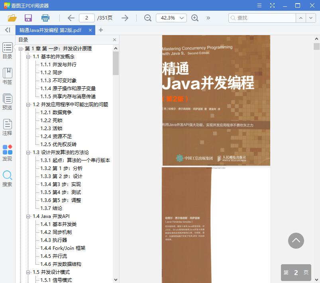
Task: Collapse the 1.1 基本的并发概念 node
Action: click(28, 57)
